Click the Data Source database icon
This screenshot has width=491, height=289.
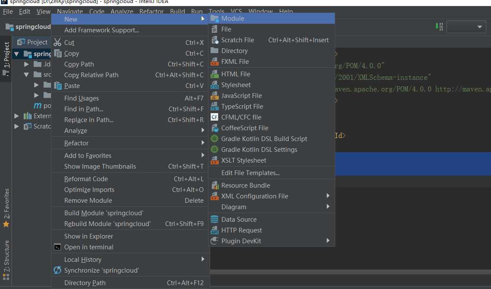pyautogui.click(x=214, y=219)
